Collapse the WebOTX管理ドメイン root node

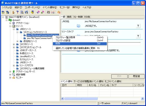point(3,17)
